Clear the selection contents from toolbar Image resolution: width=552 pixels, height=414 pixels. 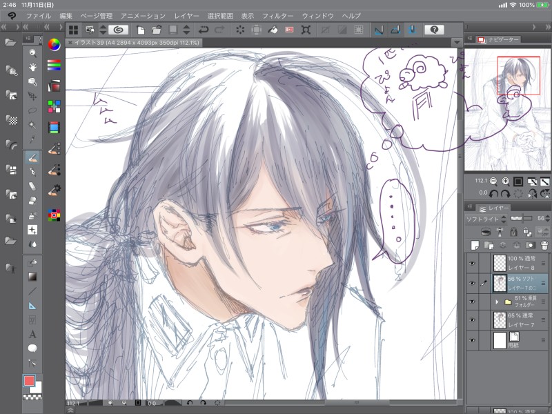point(240,30)
